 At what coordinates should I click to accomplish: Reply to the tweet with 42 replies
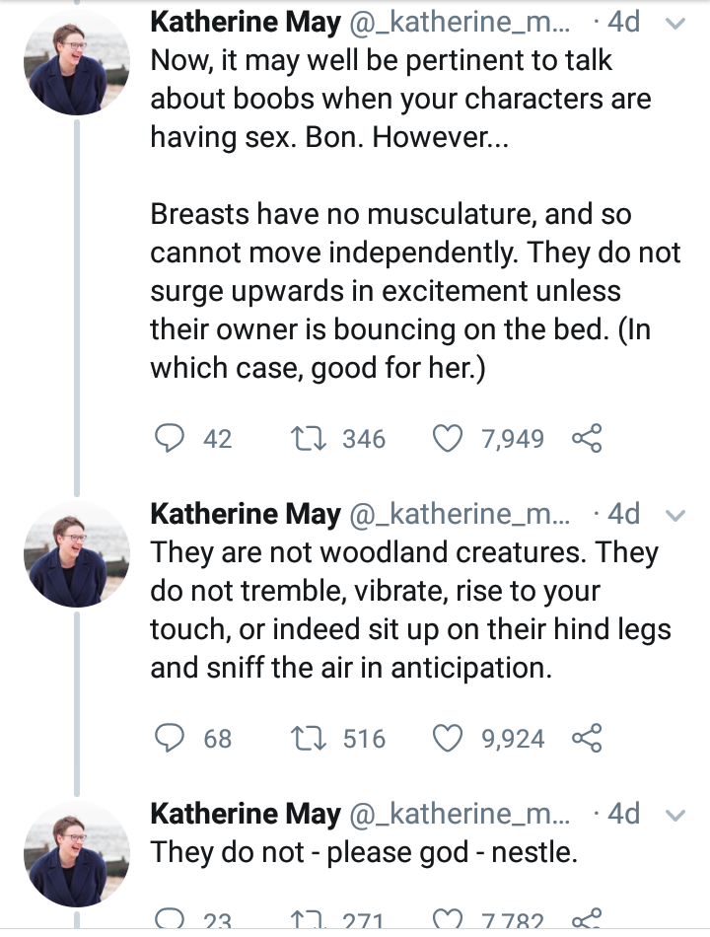[x=172, y=438]
